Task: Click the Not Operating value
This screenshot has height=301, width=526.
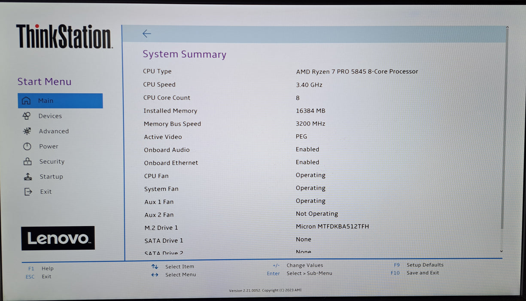Action: (x=317, y=214)
